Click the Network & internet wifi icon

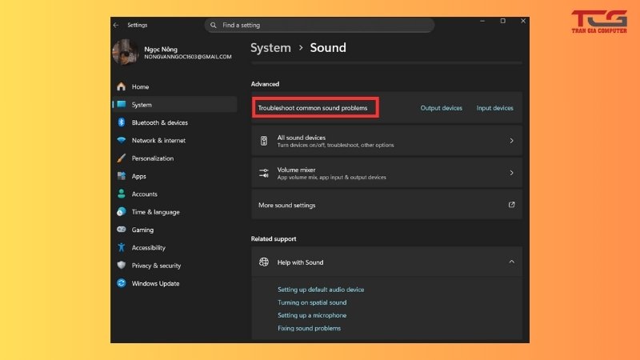pyautogui.click(x=122, y=140)
